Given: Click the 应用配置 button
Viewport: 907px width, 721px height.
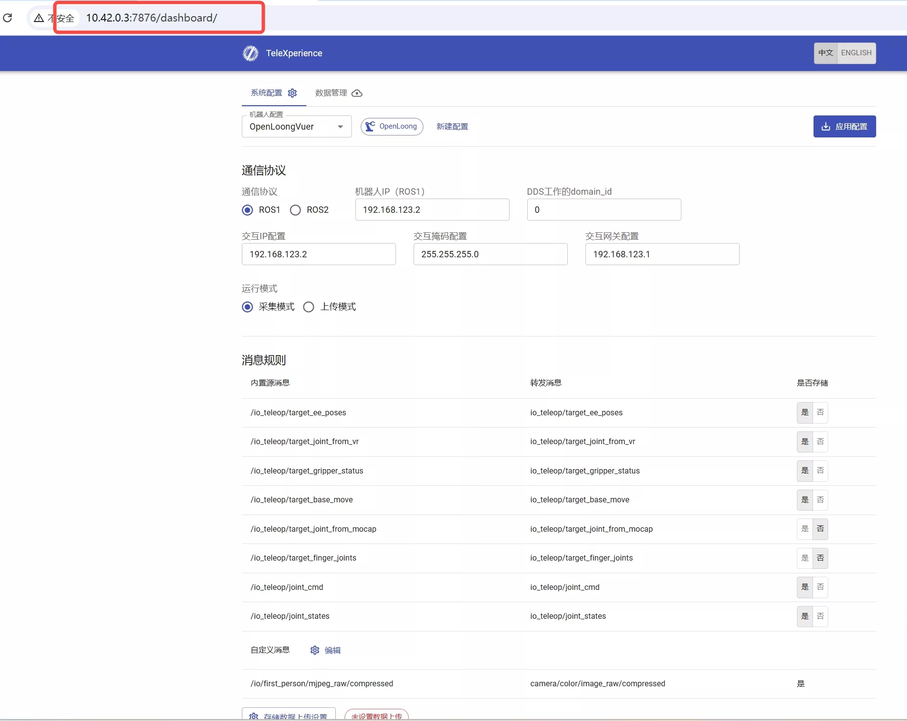Looking at the screenshot, I should [x=844, y=127].
